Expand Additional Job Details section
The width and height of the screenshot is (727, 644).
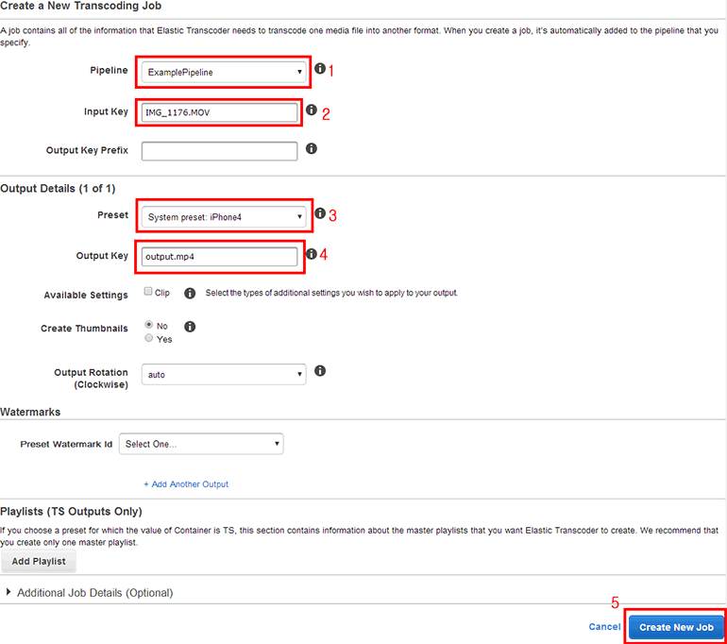point(90,593)
